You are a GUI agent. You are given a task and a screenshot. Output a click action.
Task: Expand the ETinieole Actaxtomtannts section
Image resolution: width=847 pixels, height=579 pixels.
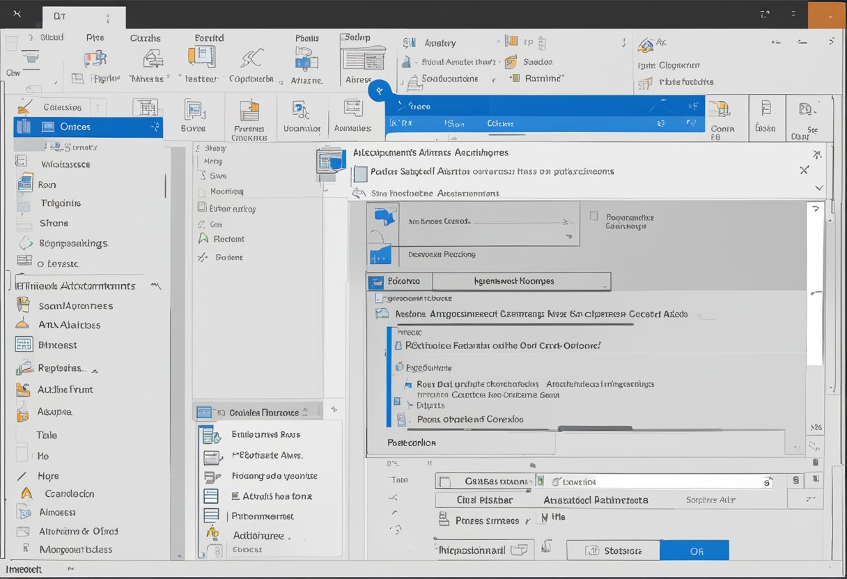155,285
